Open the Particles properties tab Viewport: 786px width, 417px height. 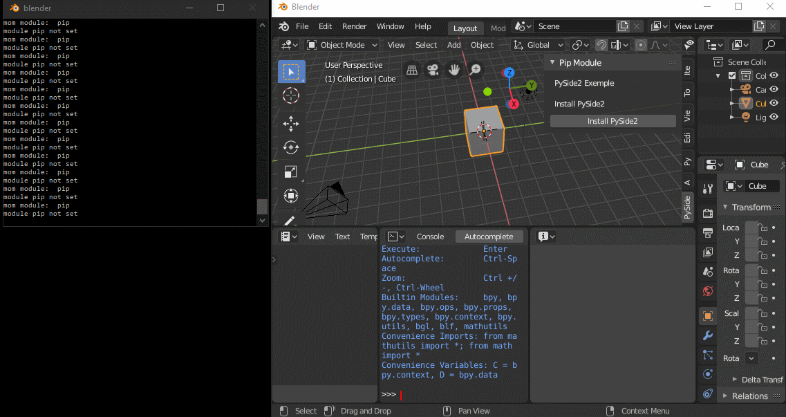coord(708,355)
